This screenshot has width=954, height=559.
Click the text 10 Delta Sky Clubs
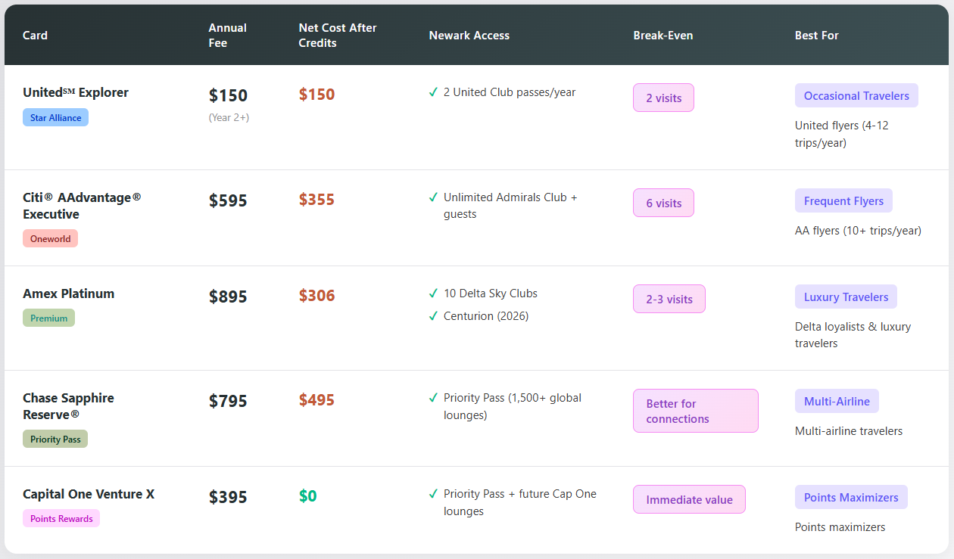[x=491, y=293]
